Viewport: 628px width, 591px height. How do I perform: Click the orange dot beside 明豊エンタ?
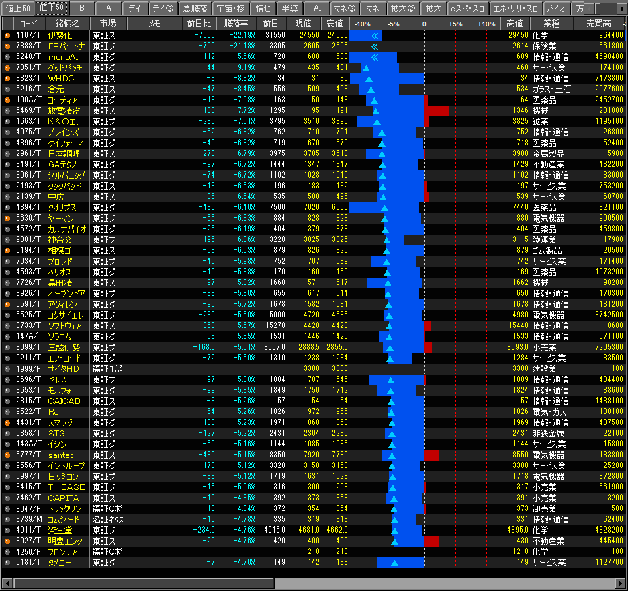7,541
